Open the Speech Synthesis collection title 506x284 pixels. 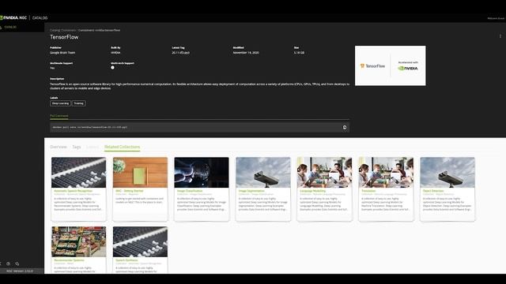click(x=126, y=260)
